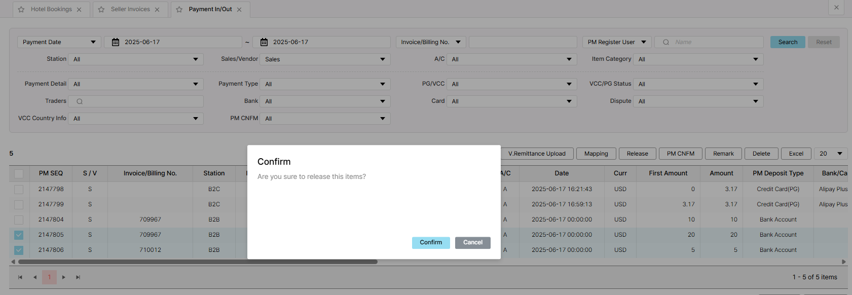Click the Remark button

click(723, 154)
